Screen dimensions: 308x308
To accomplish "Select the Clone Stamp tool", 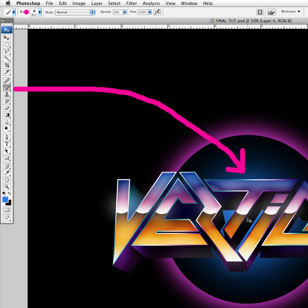I will (7, 94).
